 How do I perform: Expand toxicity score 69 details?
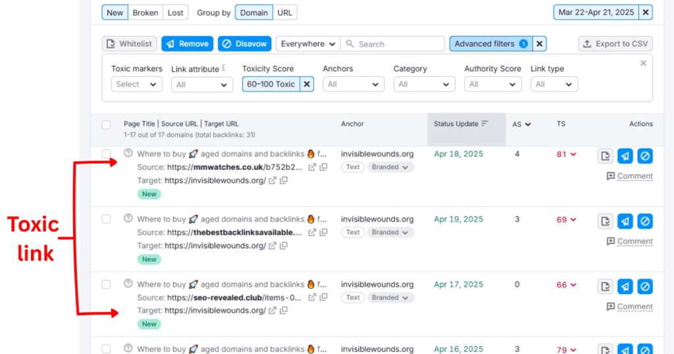point(566,220)
